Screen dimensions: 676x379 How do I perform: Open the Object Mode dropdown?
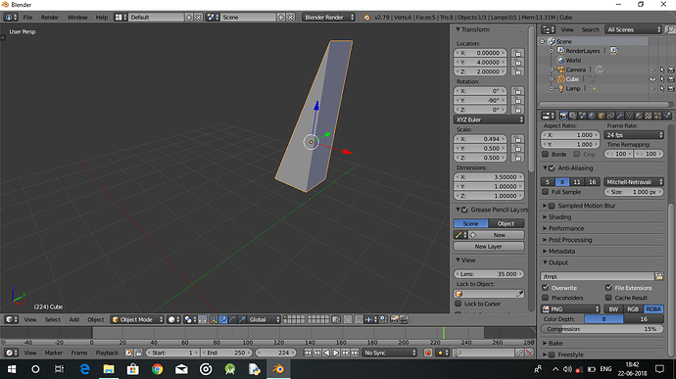tap(137, 319)
